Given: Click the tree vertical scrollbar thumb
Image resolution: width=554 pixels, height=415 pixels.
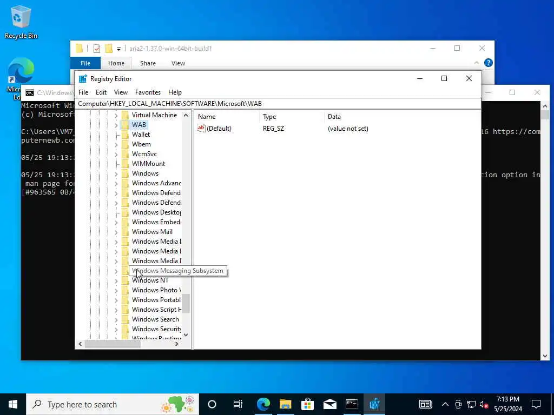Looking at the screenshot, I should (x=186, y=304).
